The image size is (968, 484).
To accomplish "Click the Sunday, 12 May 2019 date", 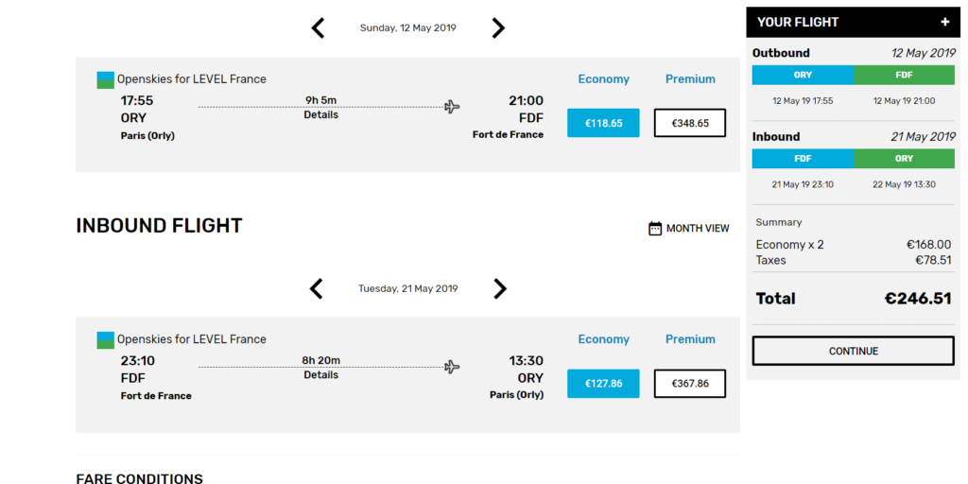I will click(x=407, y=28).
